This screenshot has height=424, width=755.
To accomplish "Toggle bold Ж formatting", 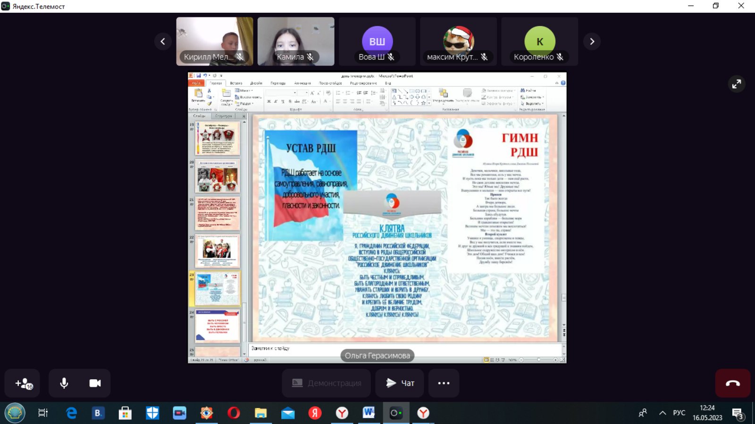I will [x=269, y=101].
